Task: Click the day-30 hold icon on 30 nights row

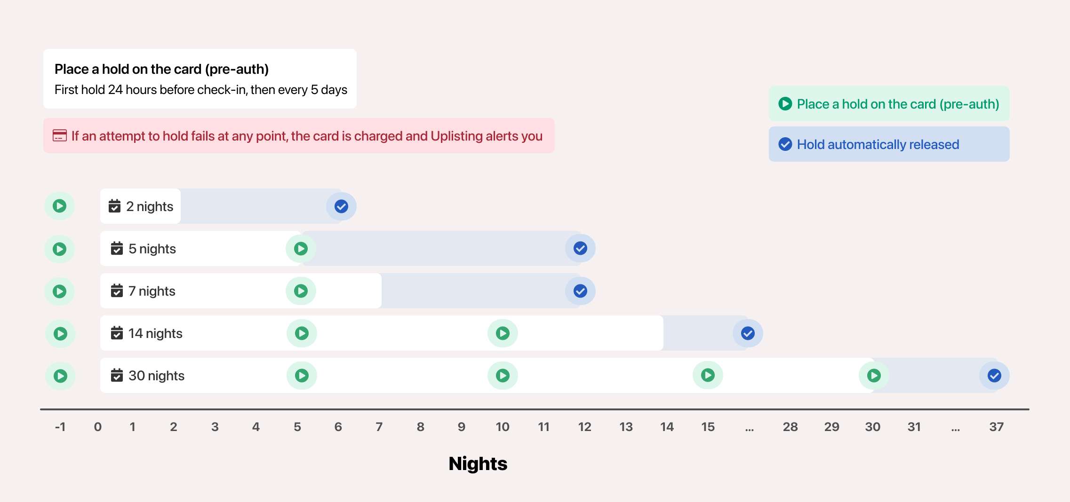Action: pyautogui.click(x=874, y=375)
